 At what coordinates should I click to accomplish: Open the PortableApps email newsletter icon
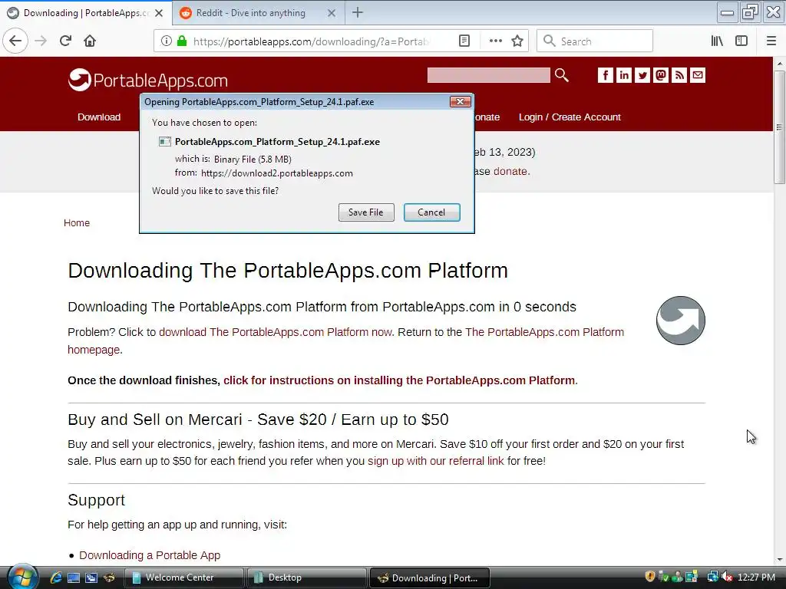point(698,75)
